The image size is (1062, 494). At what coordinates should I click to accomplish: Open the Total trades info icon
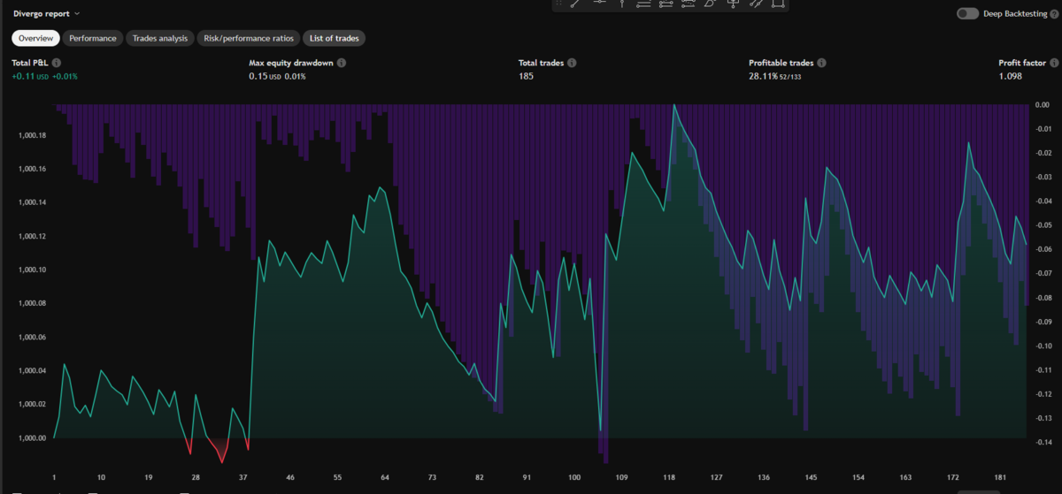click(x=572, y=63)
